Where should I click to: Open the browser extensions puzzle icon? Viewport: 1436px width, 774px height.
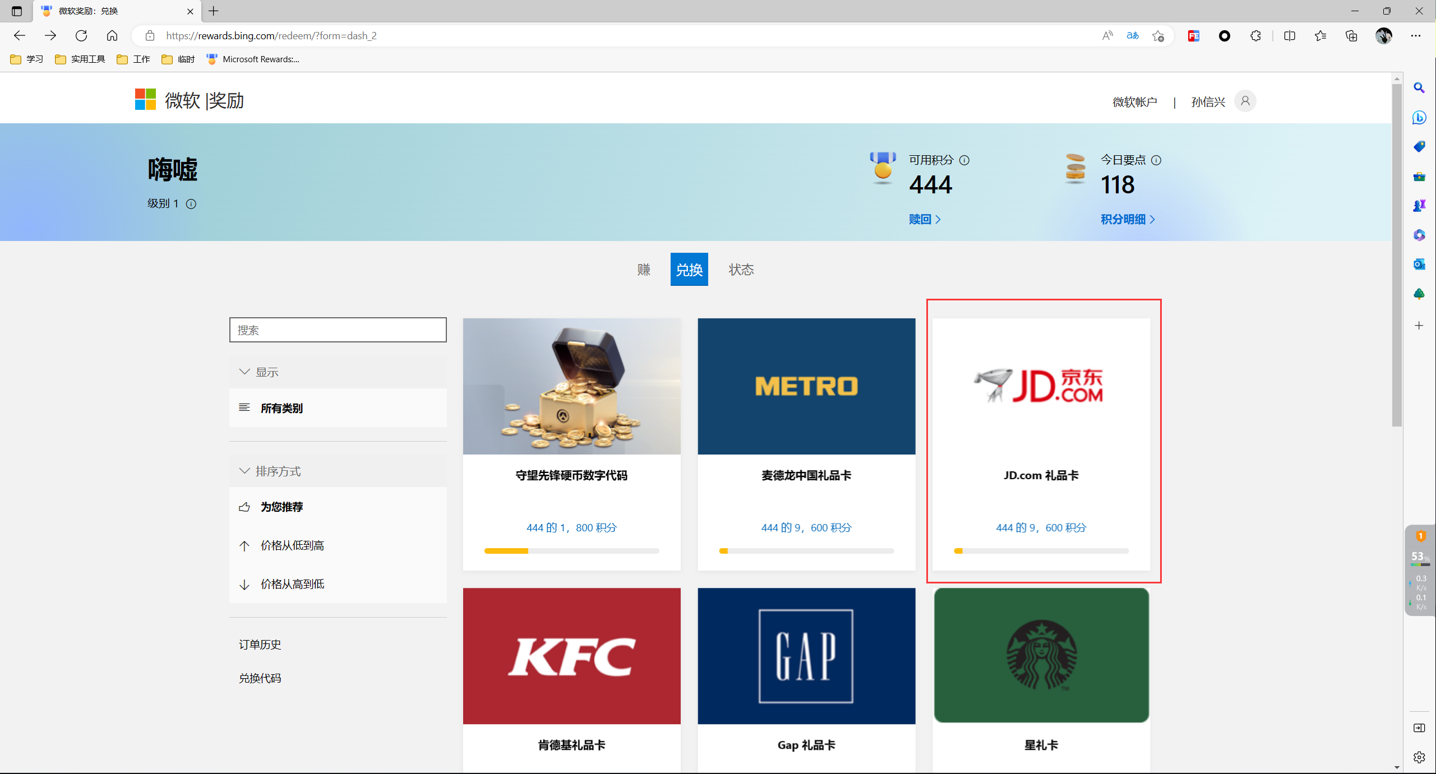coord(1255,36)
